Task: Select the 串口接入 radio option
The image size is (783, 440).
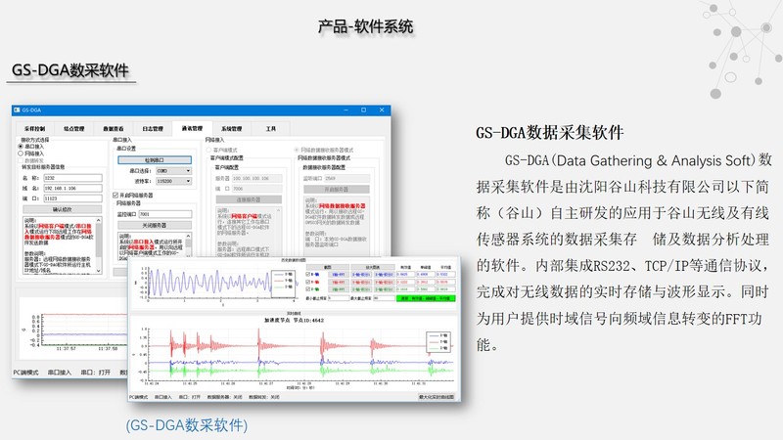Action: [31, 147]
